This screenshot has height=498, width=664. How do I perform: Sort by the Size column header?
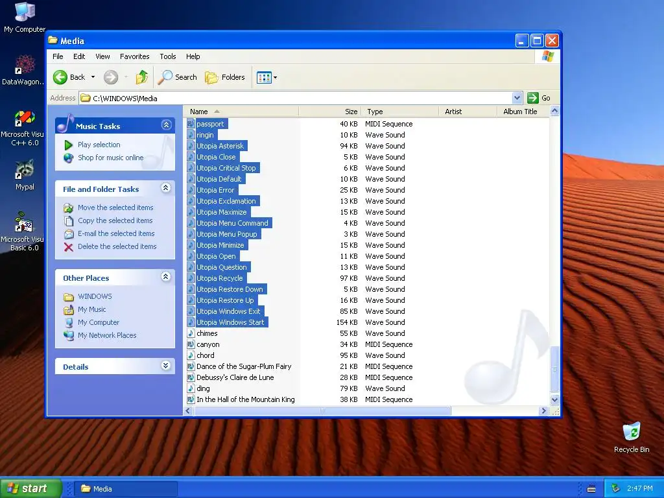pos(330,112)
